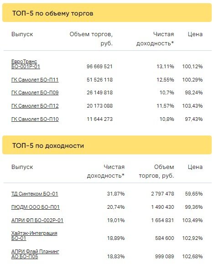Open АПРИ Флай Плэнинг АО БО-П05 link

(x=35, y=254)
